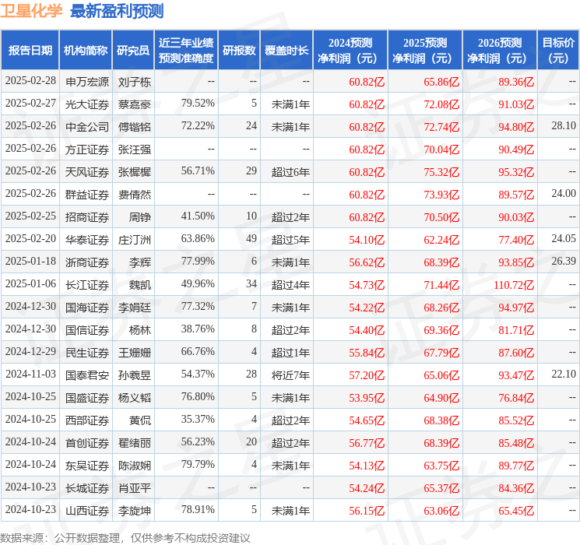Click the target price 24.00
Viewport: 580px width, 545px height.
564,193
